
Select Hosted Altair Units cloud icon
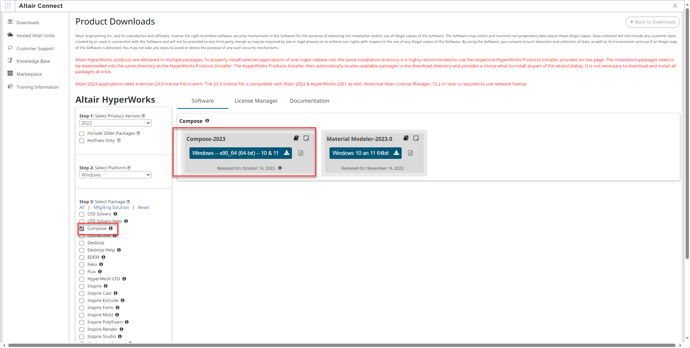(x=10, y=35)
